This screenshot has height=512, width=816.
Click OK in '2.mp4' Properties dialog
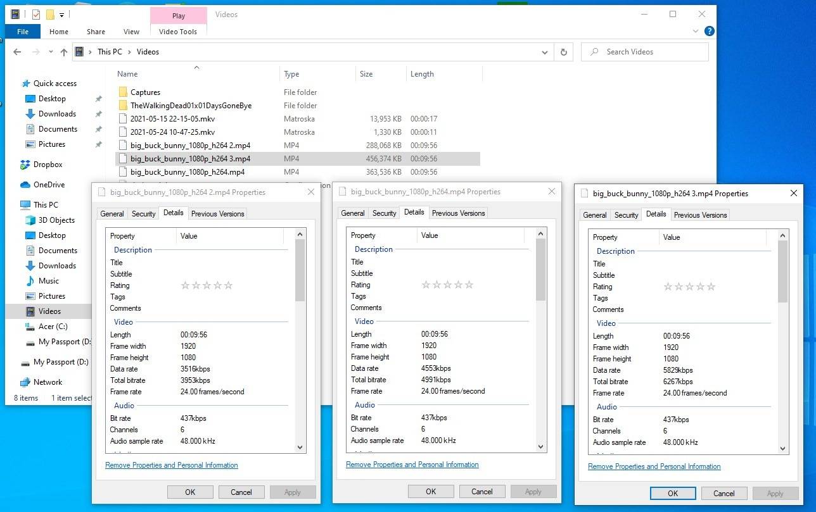coord(190,492)
